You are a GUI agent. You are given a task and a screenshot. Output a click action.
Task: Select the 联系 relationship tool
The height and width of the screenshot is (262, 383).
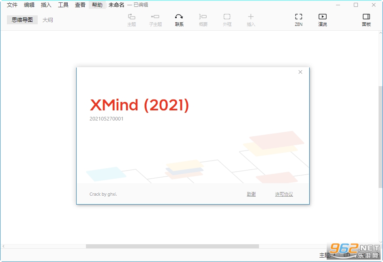tap(179, 20)
